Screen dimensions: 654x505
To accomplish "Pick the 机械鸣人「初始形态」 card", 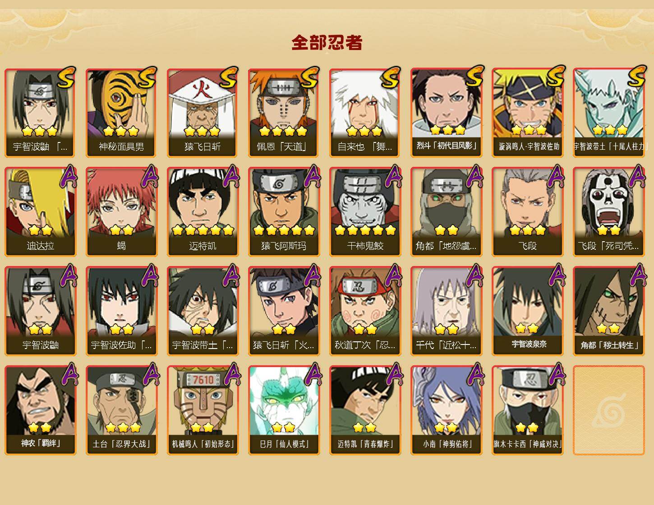I will (203, 410).
